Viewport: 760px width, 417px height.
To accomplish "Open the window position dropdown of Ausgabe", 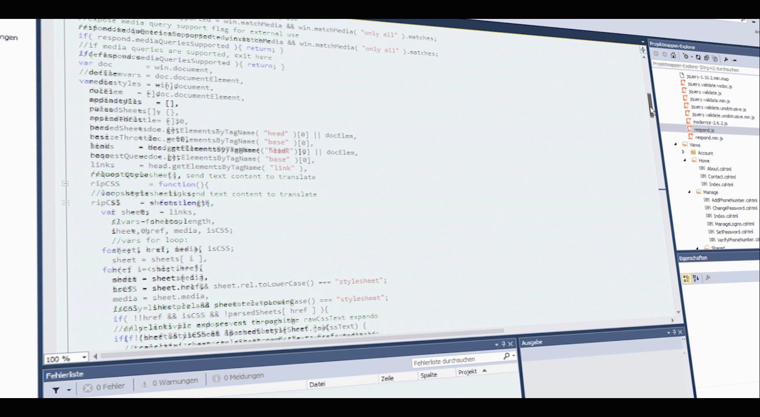I will (x=668, y=333).
